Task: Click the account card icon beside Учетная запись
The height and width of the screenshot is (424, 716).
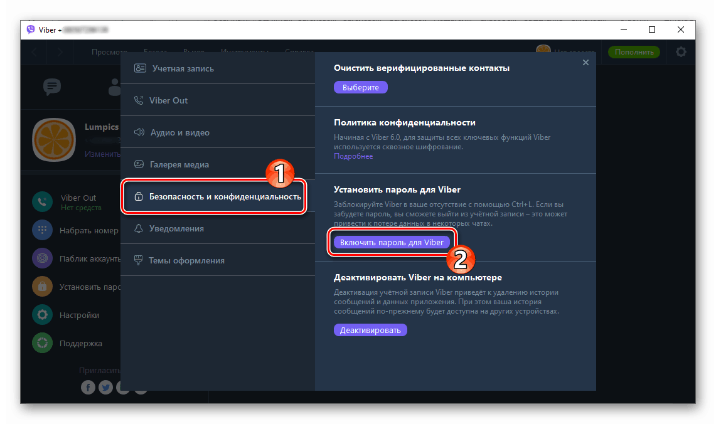Action: (x=140, y=68)
